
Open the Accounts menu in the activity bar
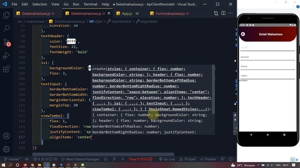[6, 136]
